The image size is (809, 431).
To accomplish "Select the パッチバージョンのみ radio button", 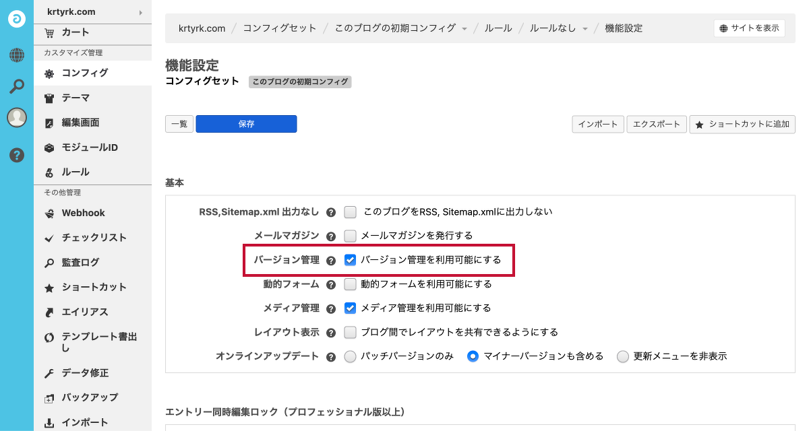I will click(350, 356).
